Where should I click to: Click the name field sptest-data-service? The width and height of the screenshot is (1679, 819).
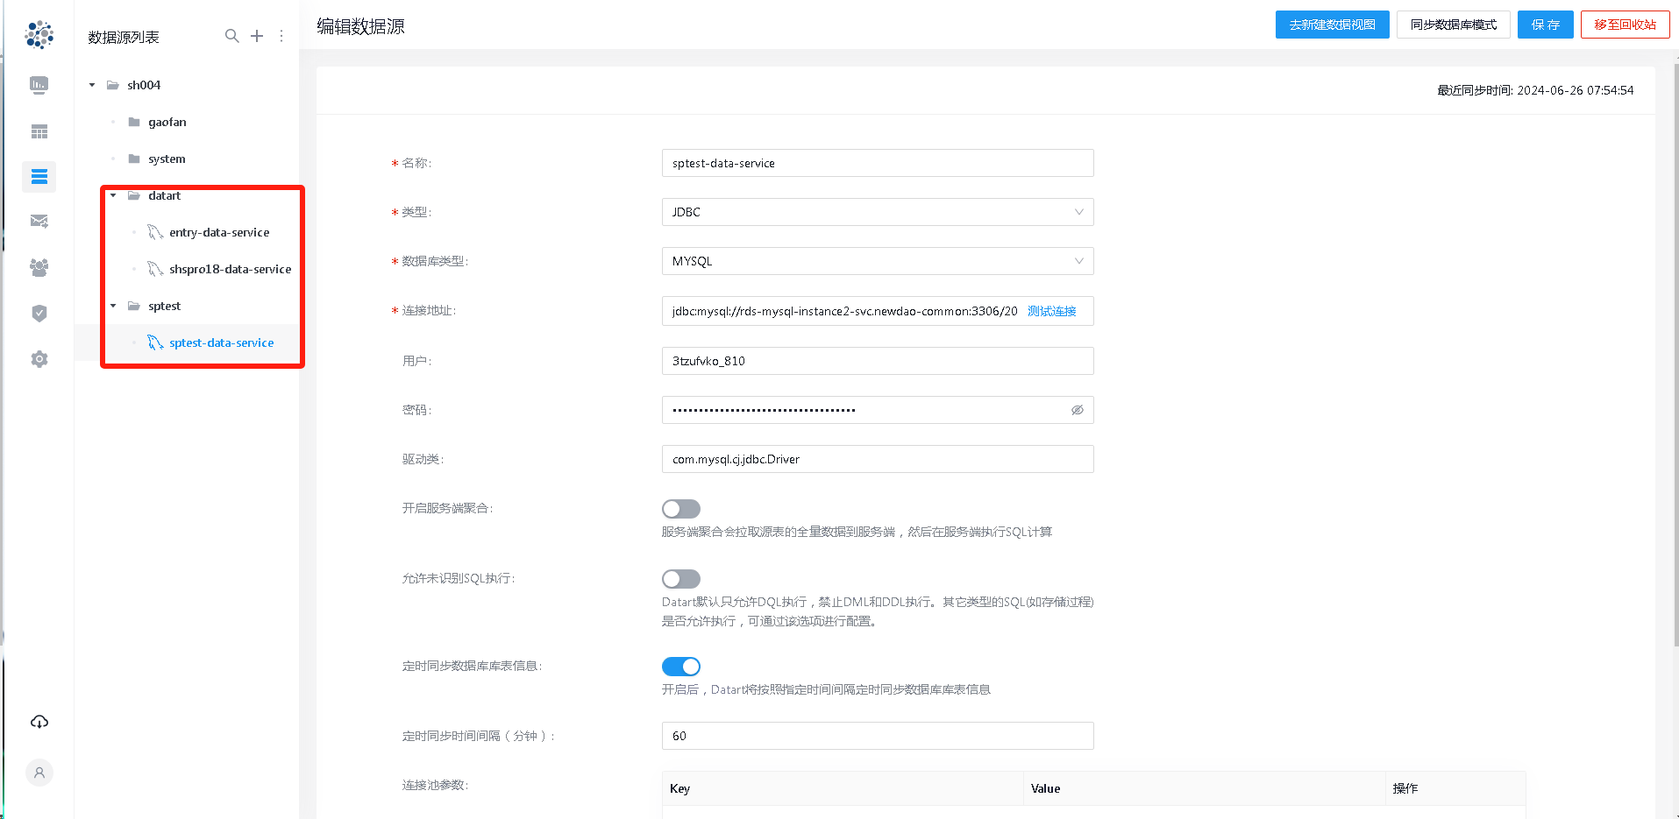tap(878, 163)
